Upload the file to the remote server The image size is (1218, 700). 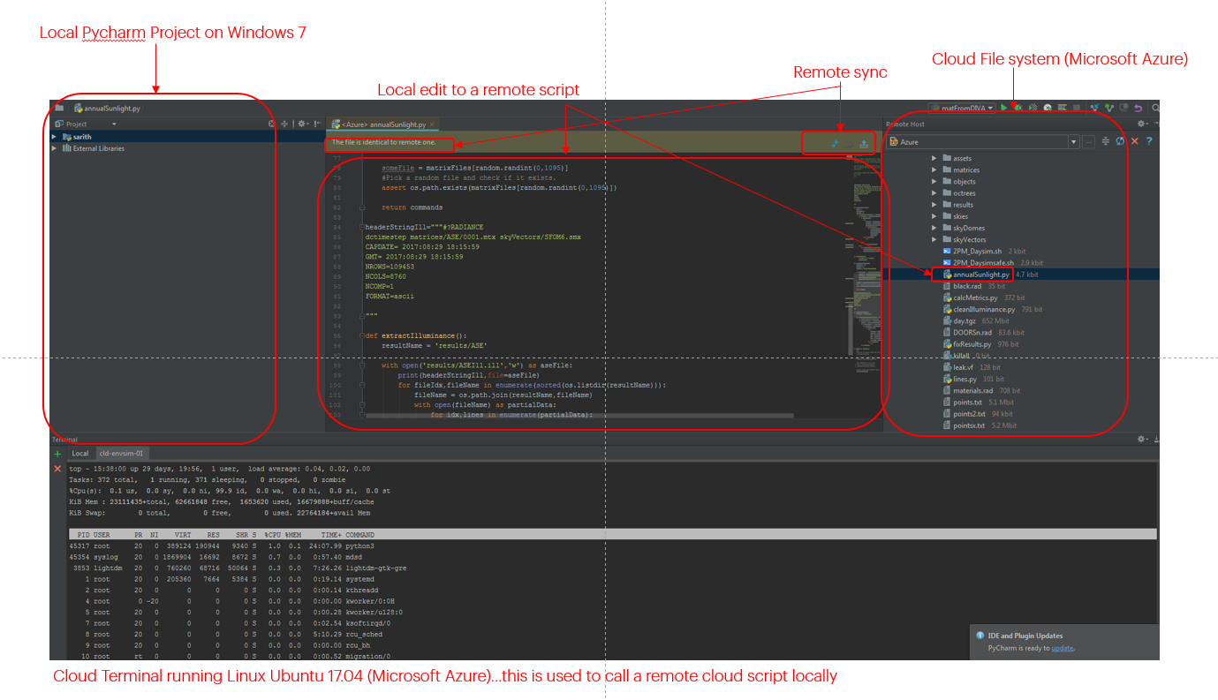(x=864, y=143)
